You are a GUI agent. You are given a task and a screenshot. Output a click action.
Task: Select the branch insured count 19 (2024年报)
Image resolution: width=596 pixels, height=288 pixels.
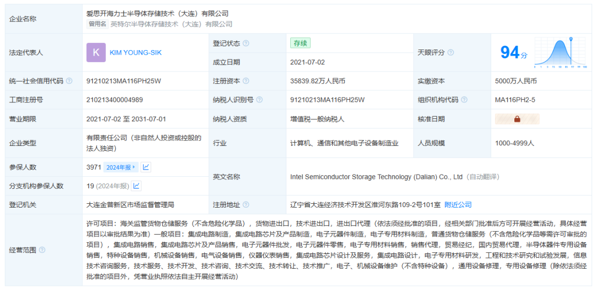[x=108, y=186]
